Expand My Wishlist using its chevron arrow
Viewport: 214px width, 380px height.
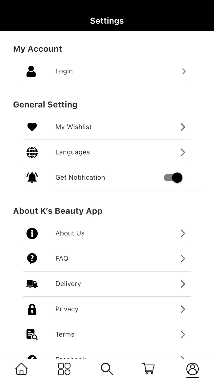[183, 127]
